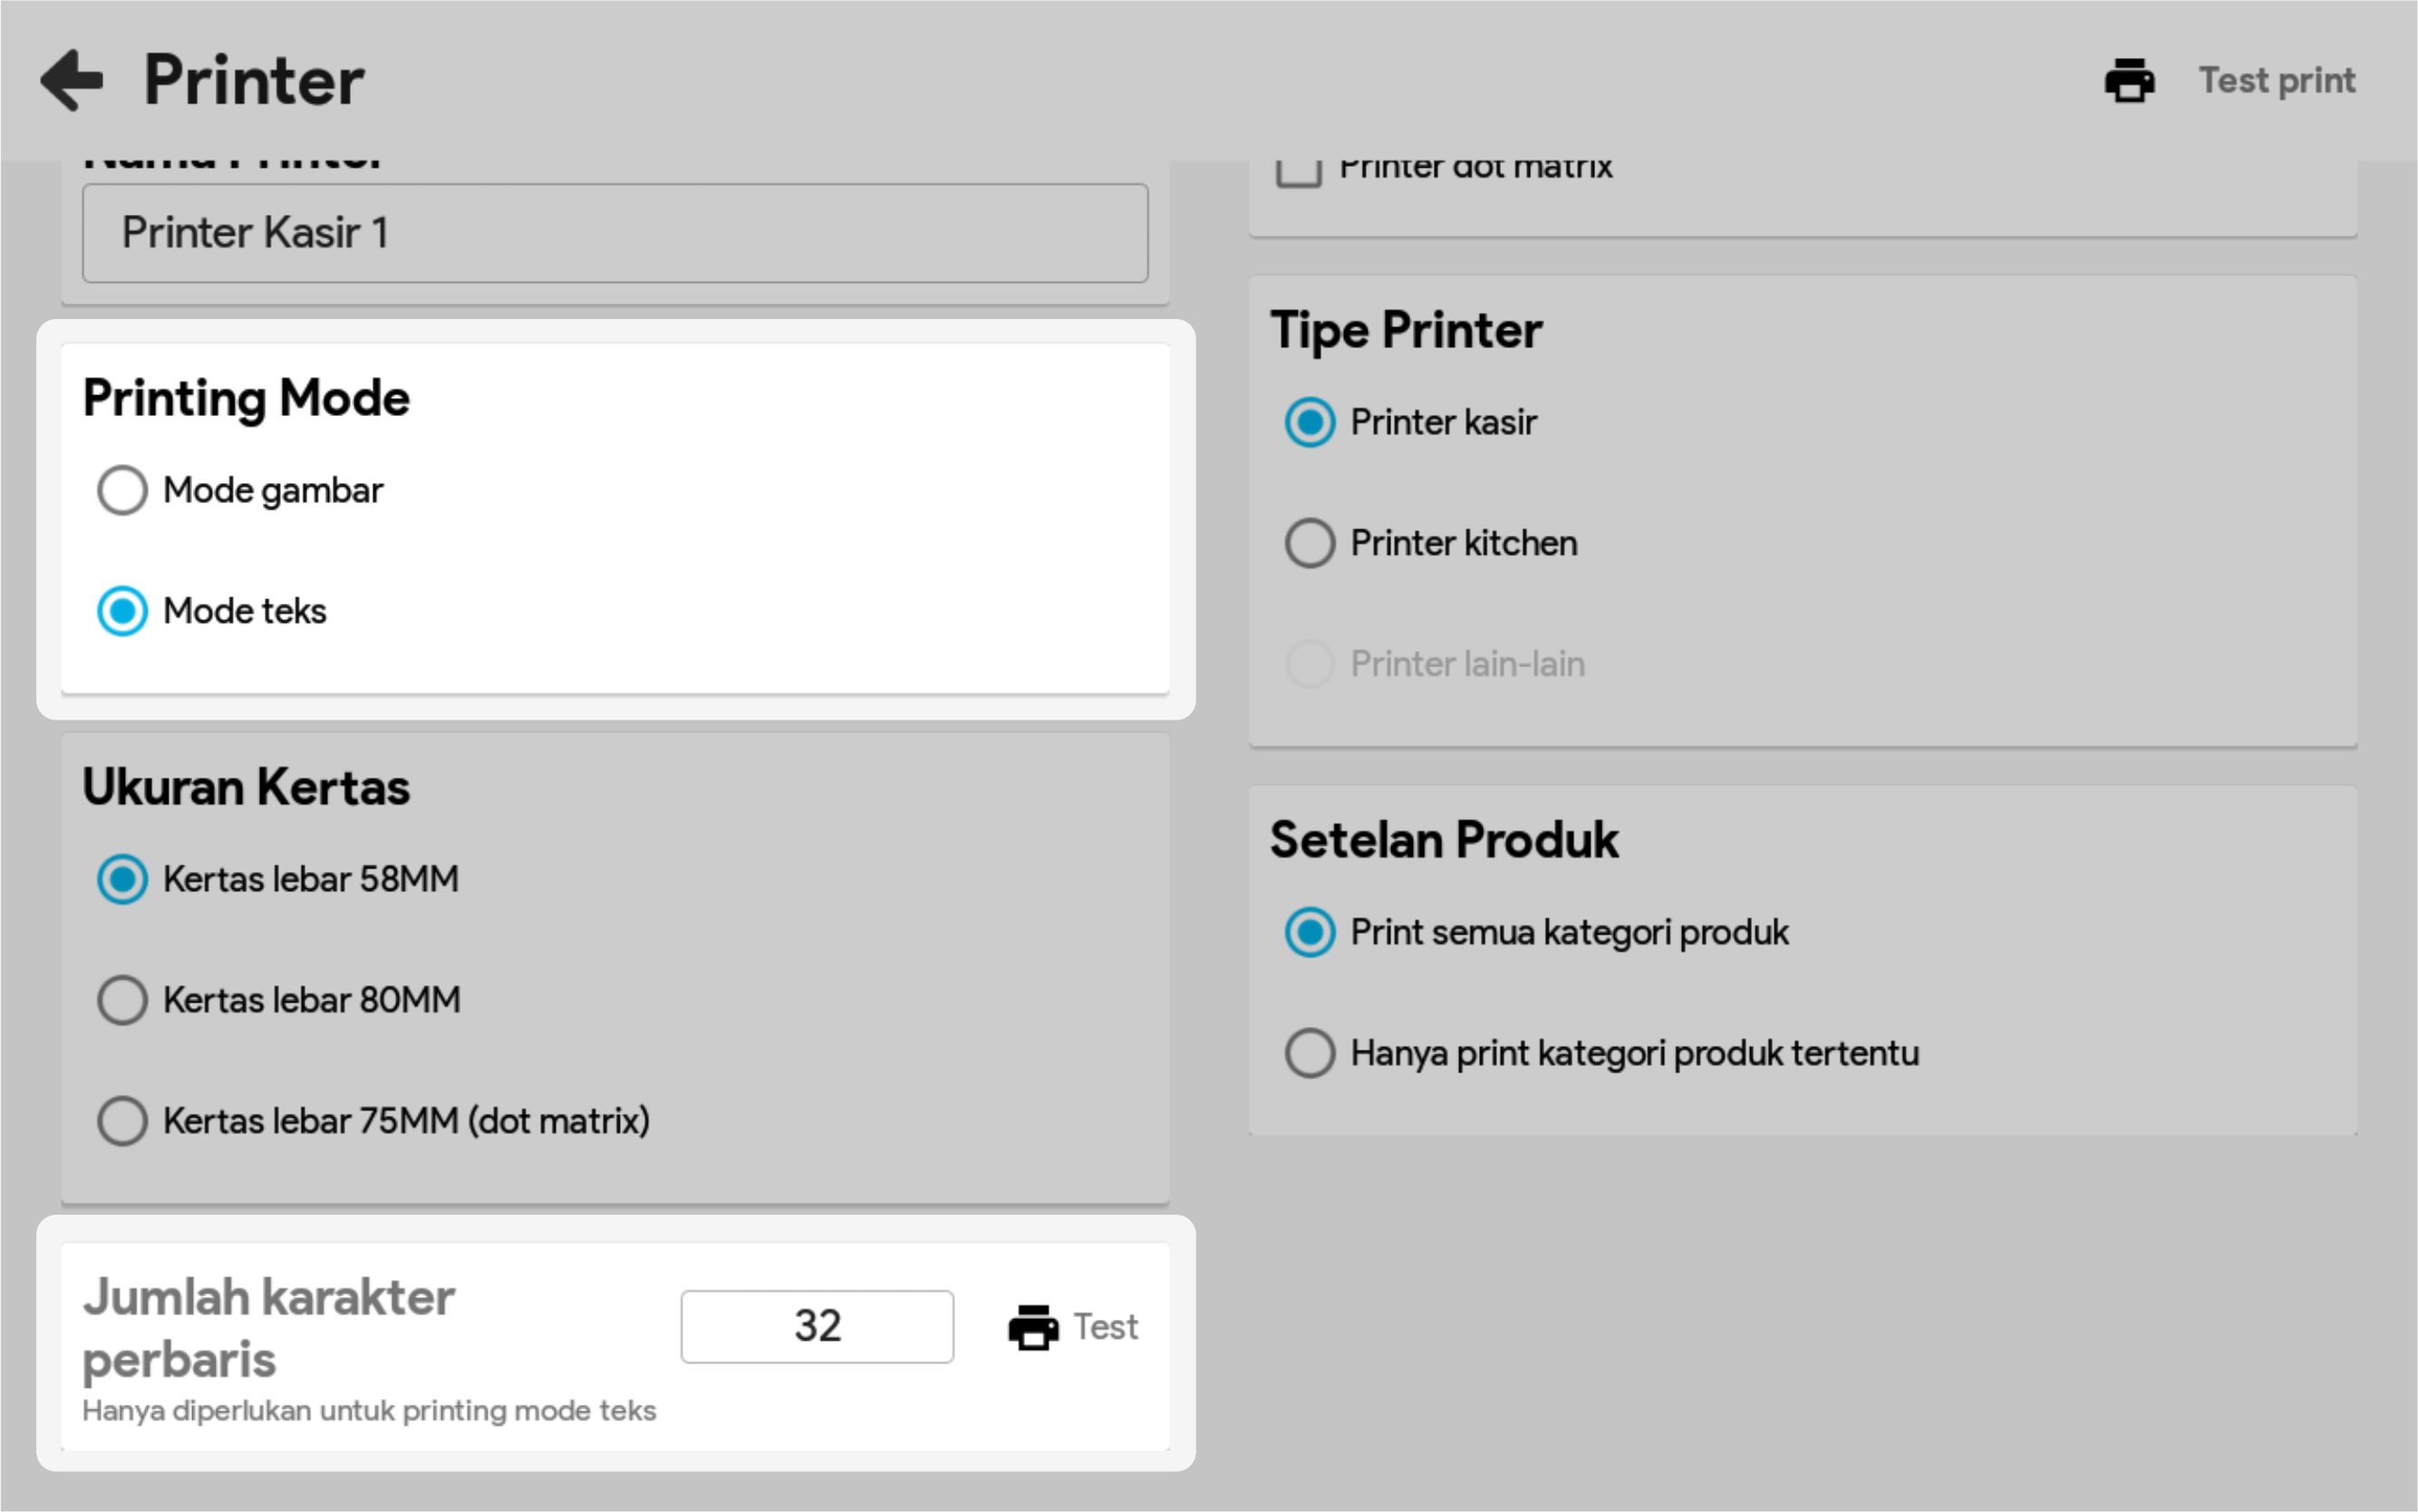Select the Mode teks option

click(x=122, y=611)
